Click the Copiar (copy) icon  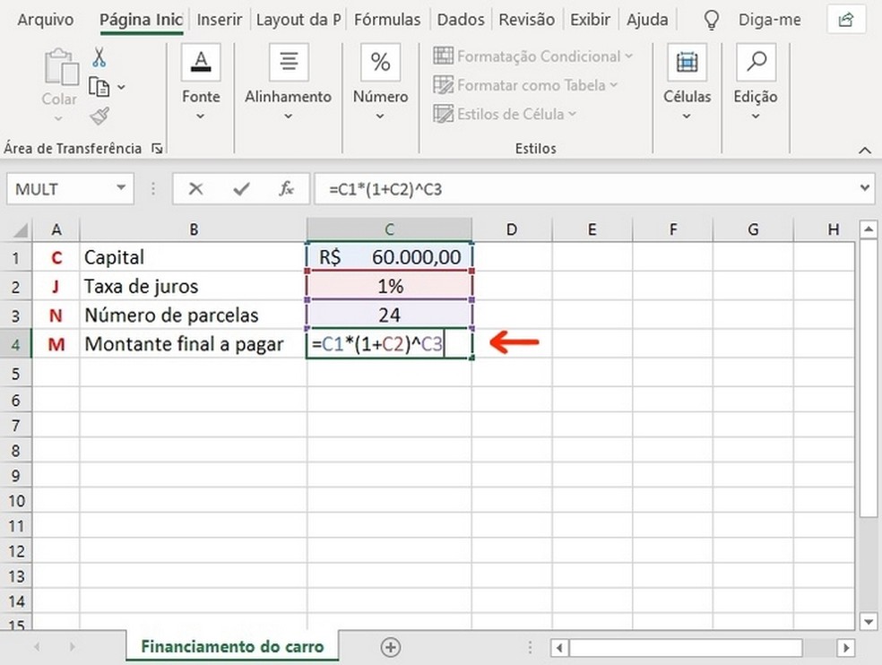coord(101,85)
